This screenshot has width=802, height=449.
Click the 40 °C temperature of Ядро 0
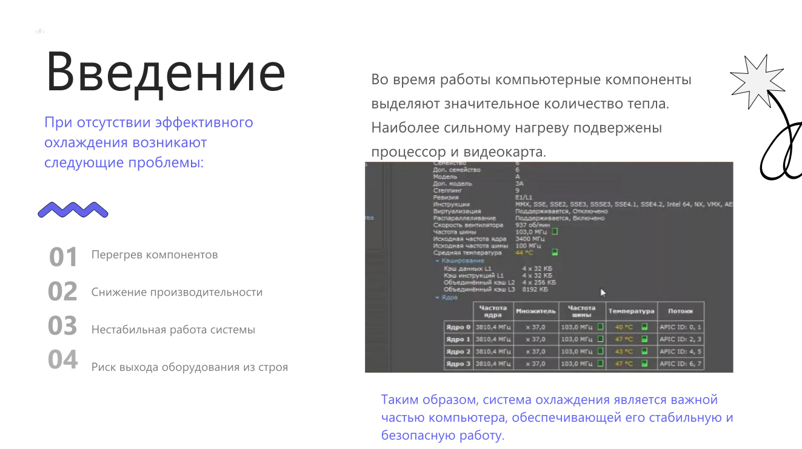(x=624, y=327)
